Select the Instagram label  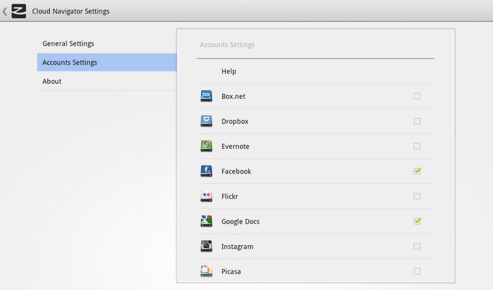pyautogui.click(x=238, y=247)
